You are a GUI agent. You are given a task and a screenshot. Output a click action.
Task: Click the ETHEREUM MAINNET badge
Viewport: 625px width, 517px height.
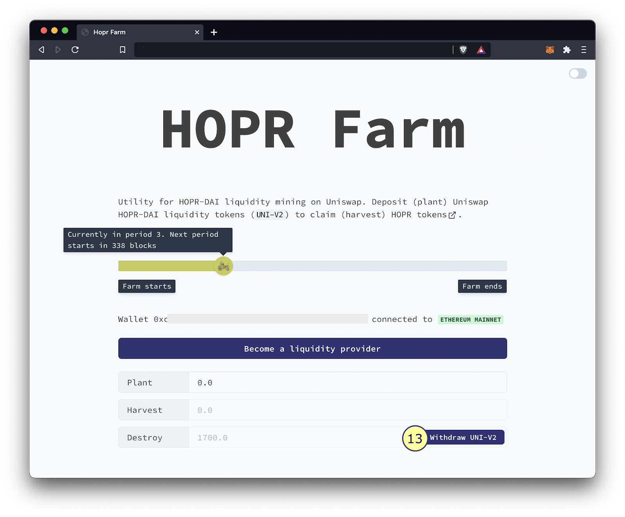pyautogui.click(x=470, y=320)
